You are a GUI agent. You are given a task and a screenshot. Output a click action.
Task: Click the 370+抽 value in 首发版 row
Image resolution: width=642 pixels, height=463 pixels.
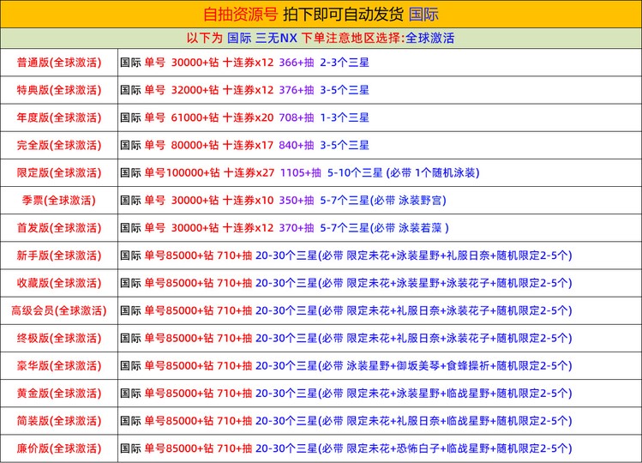click(297, 228)
